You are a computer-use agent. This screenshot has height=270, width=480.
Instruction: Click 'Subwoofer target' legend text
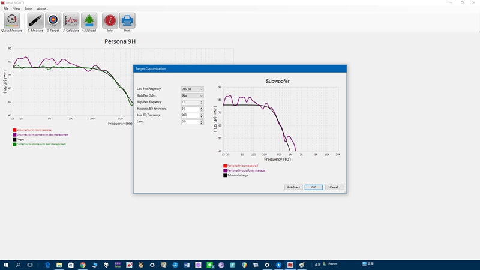pos(238,175)
